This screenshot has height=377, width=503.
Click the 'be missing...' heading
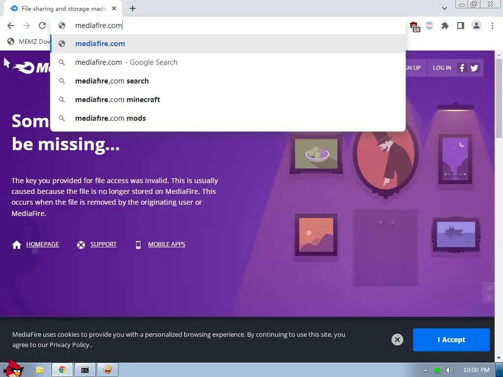pos(66,144)
